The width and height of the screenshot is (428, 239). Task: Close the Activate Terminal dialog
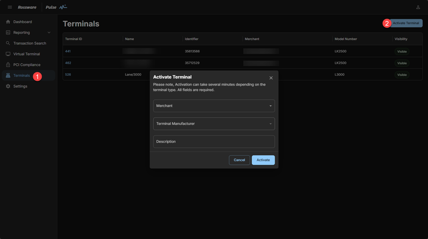(271, 78)
